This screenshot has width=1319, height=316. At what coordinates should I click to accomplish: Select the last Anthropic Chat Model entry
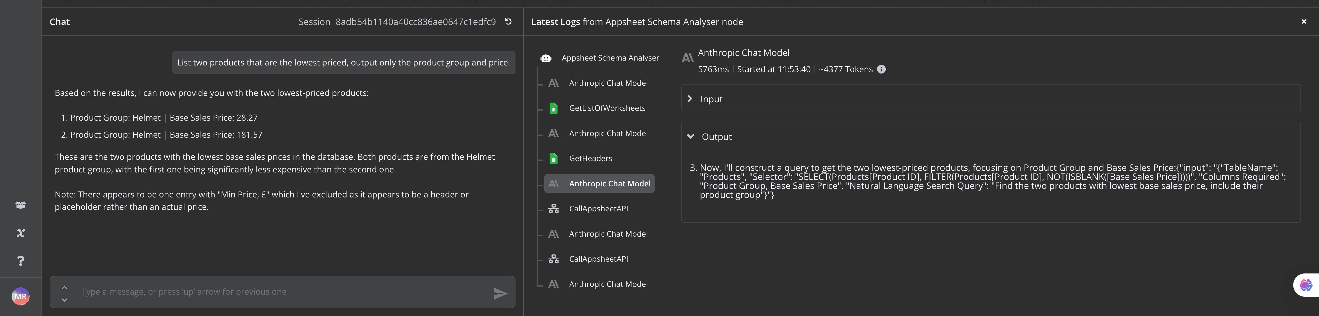click(608, 284)
